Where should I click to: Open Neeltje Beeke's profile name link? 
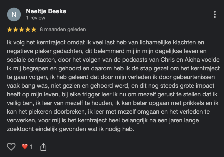click(46, 11)
